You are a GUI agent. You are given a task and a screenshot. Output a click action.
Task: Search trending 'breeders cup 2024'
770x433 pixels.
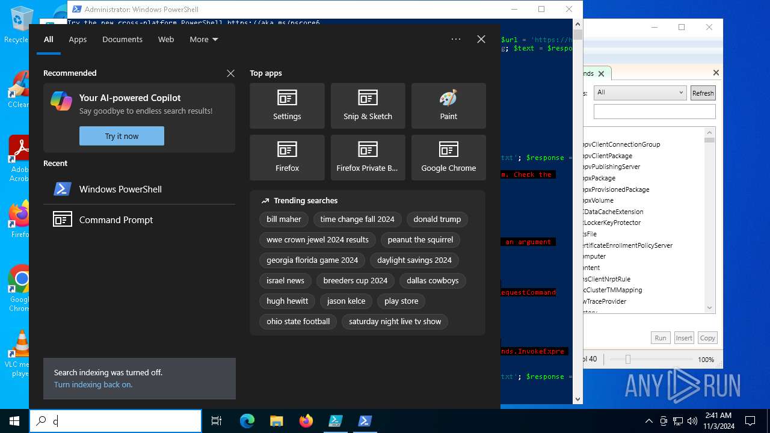[x=356, y=281]
